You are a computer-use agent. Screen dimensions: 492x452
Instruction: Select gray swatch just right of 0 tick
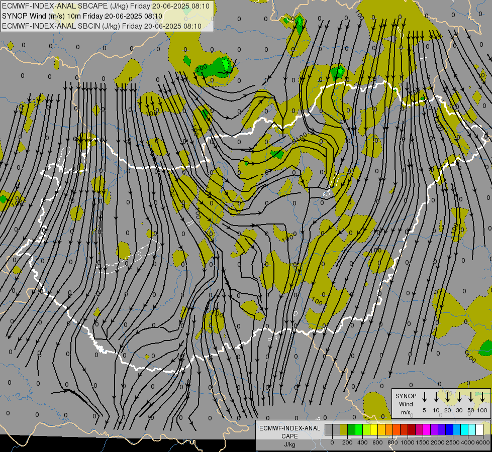(x=336, y=429)
